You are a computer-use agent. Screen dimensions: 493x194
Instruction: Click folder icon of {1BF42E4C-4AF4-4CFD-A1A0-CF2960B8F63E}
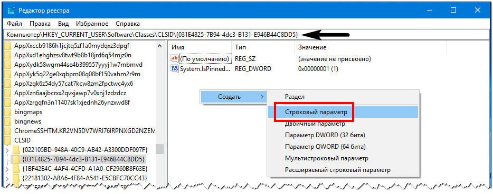pos(16,169)
